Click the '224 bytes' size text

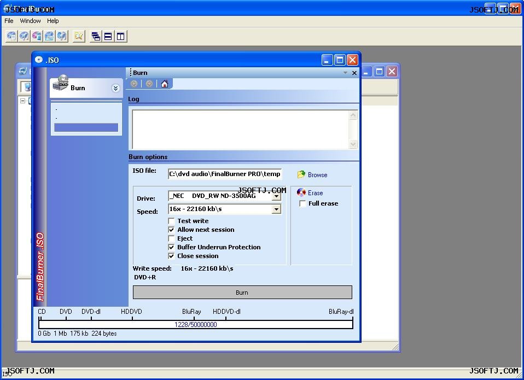pyautogui.click(x=104, y=334)
